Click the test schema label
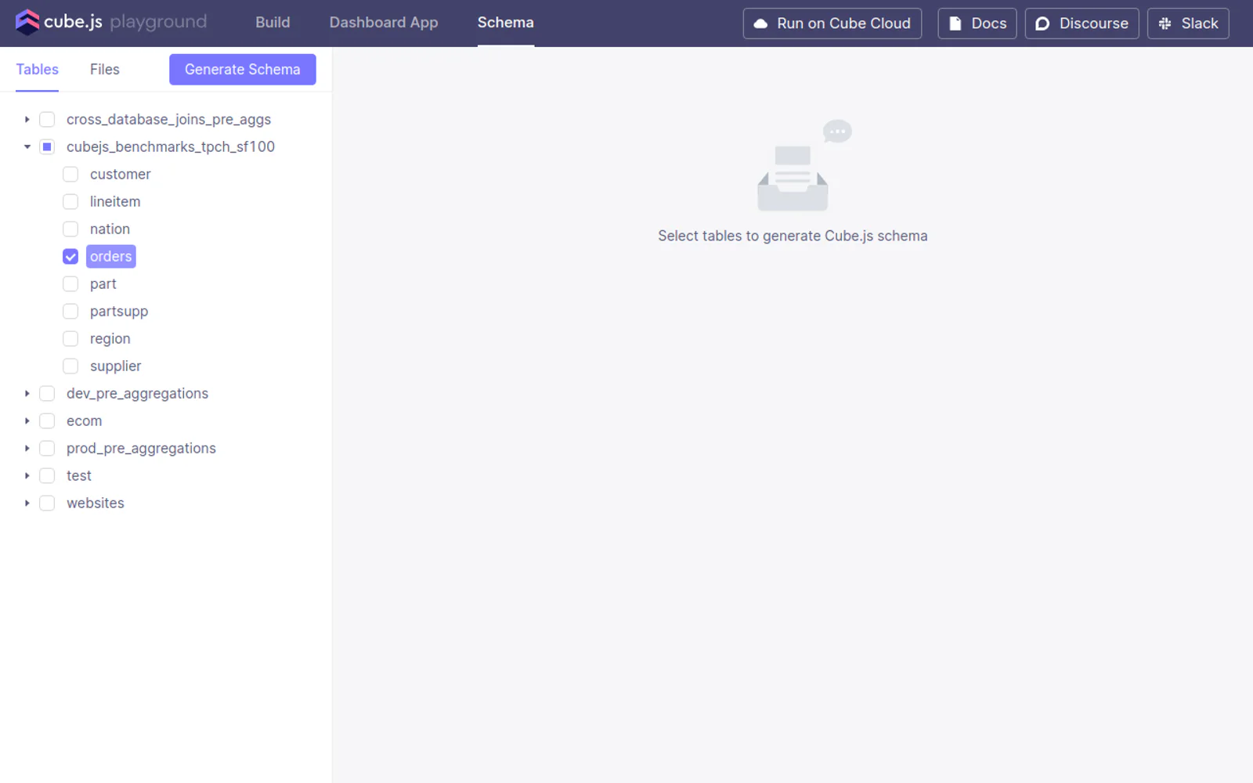 tap(78, 475)
